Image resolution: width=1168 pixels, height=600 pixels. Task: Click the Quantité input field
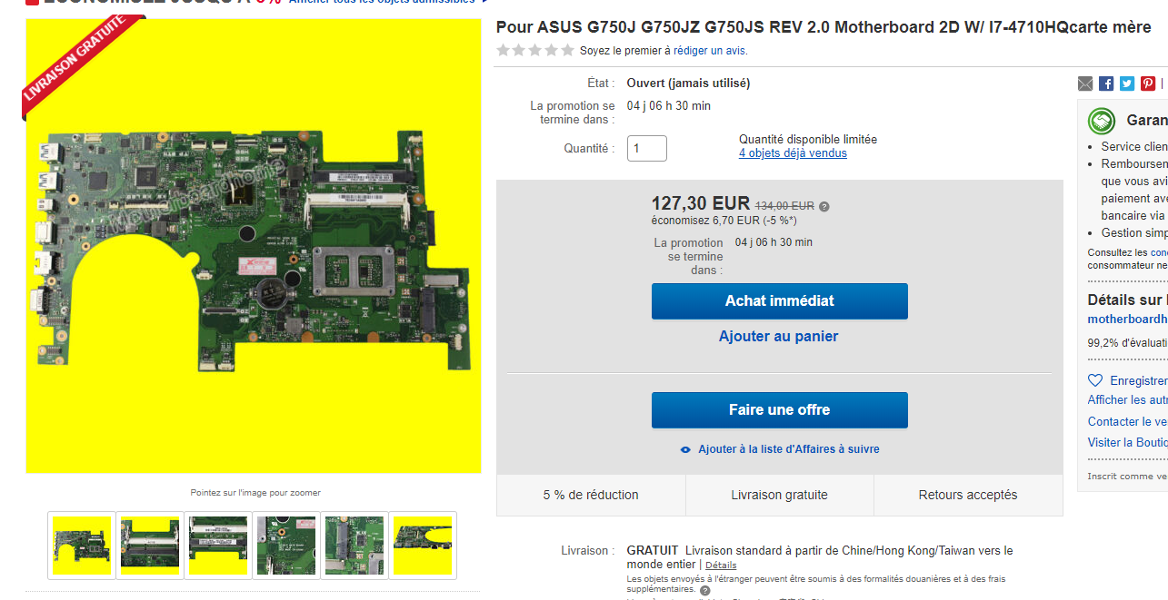[647, 148]
